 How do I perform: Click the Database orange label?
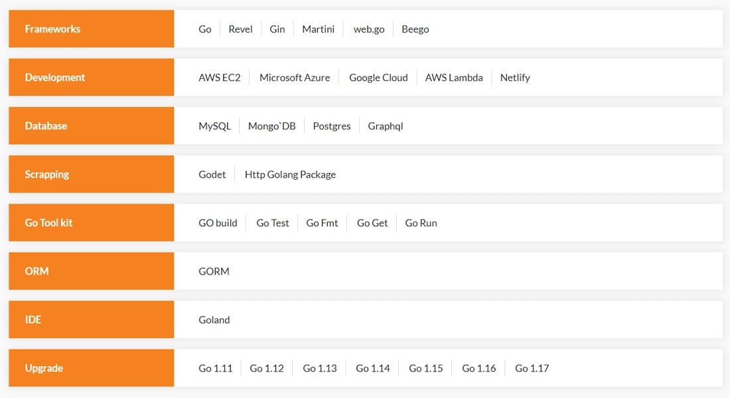coord(92,125)
